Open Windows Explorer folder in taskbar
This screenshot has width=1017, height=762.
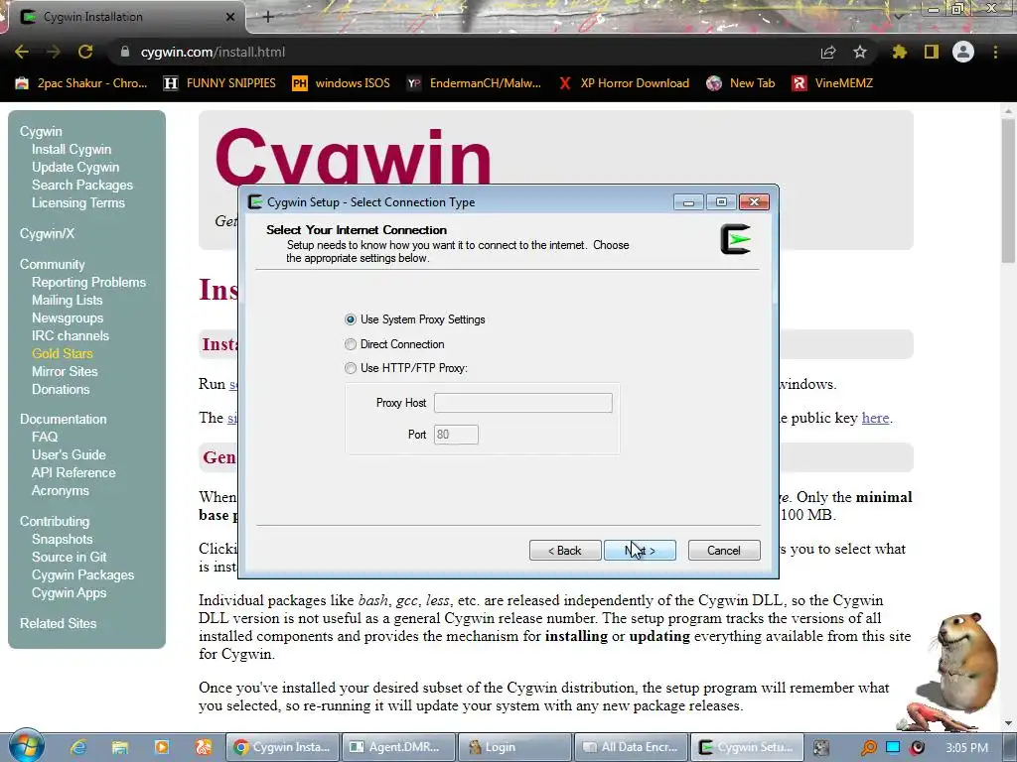pyautogui.click(x=120, y=747)
